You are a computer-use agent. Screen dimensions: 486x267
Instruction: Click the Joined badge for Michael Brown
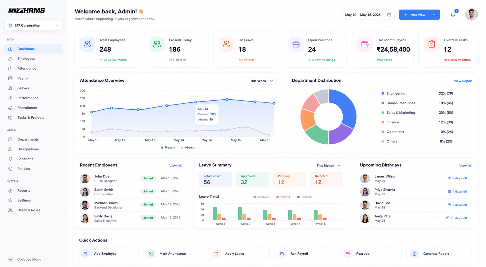[x=148, y=204]
